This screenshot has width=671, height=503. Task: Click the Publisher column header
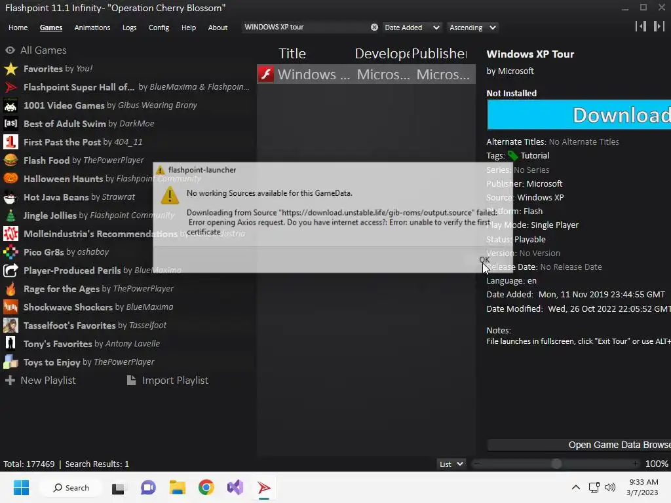coord(440,54)
